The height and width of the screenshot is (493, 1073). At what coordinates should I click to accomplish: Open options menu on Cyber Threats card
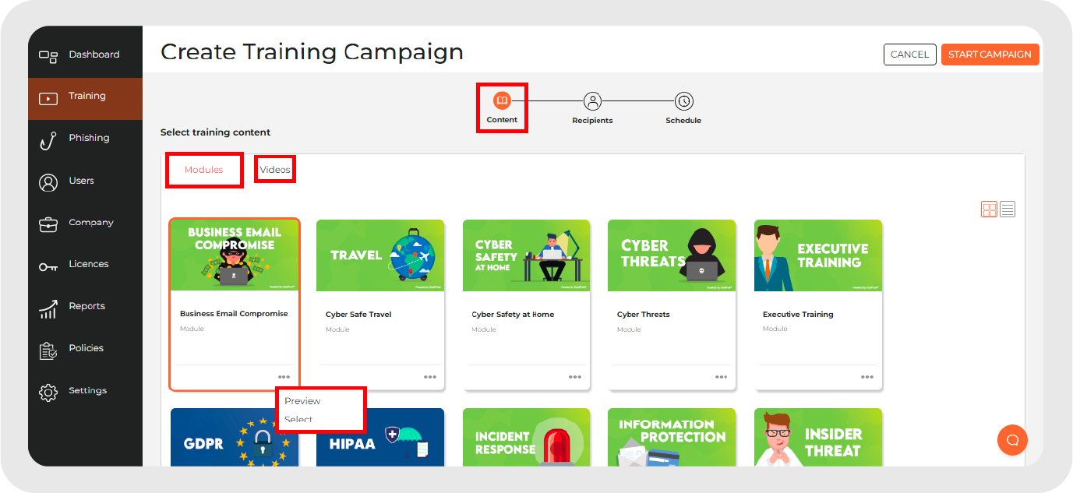point(721,376)
